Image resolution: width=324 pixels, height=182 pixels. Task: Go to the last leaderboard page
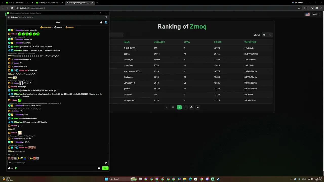pyautogui.click(x=198, y=107)
